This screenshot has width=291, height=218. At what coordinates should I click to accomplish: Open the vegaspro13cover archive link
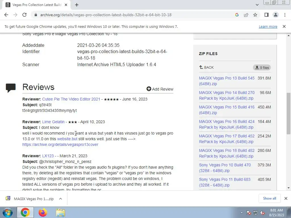pos(60,144)
